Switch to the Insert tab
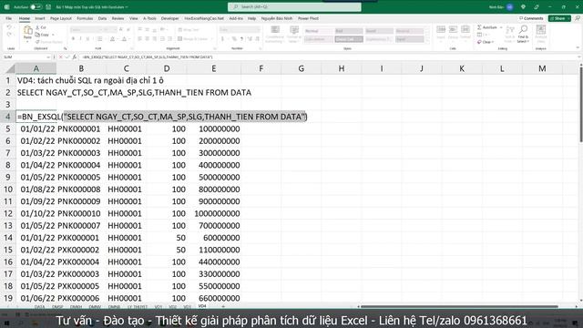This screenshot has width=583, height=328. point(40,18)
